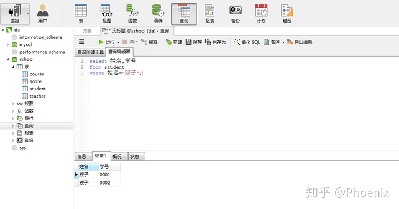Image resolution: width=399 pixels, height=209 pixels.
Task: Expand the 函数 functions node in tree
Action: point(13,111)
